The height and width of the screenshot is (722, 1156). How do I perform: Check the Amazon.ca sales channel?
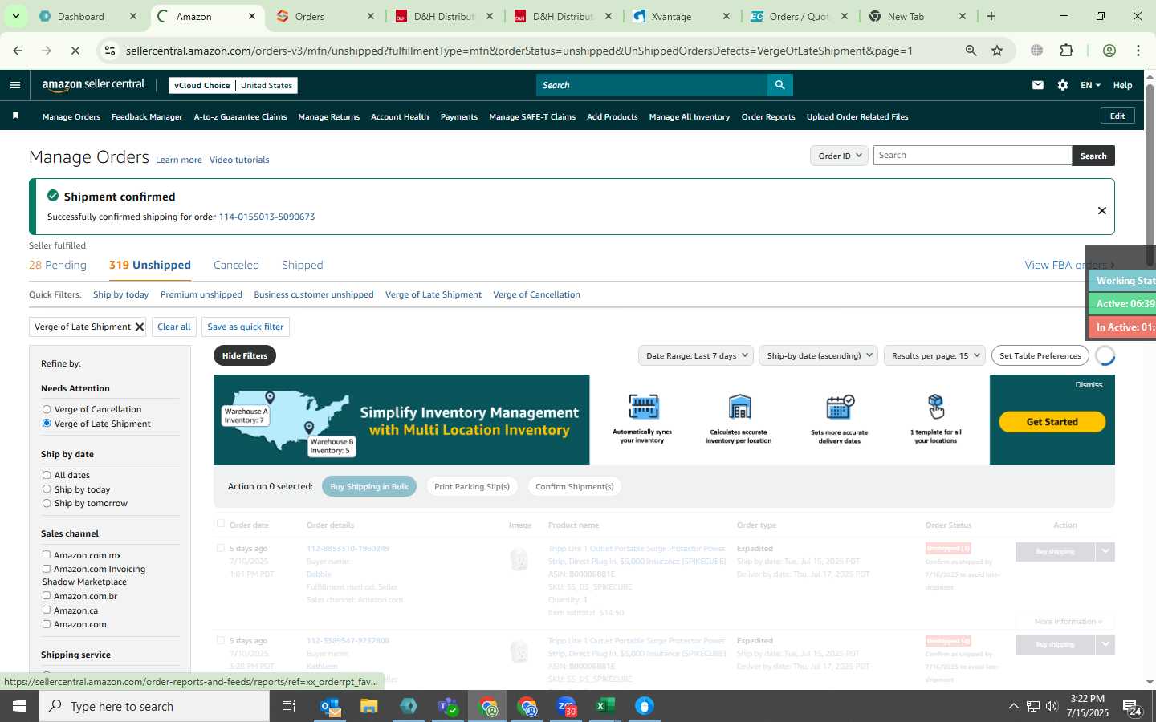pos(47,610)
